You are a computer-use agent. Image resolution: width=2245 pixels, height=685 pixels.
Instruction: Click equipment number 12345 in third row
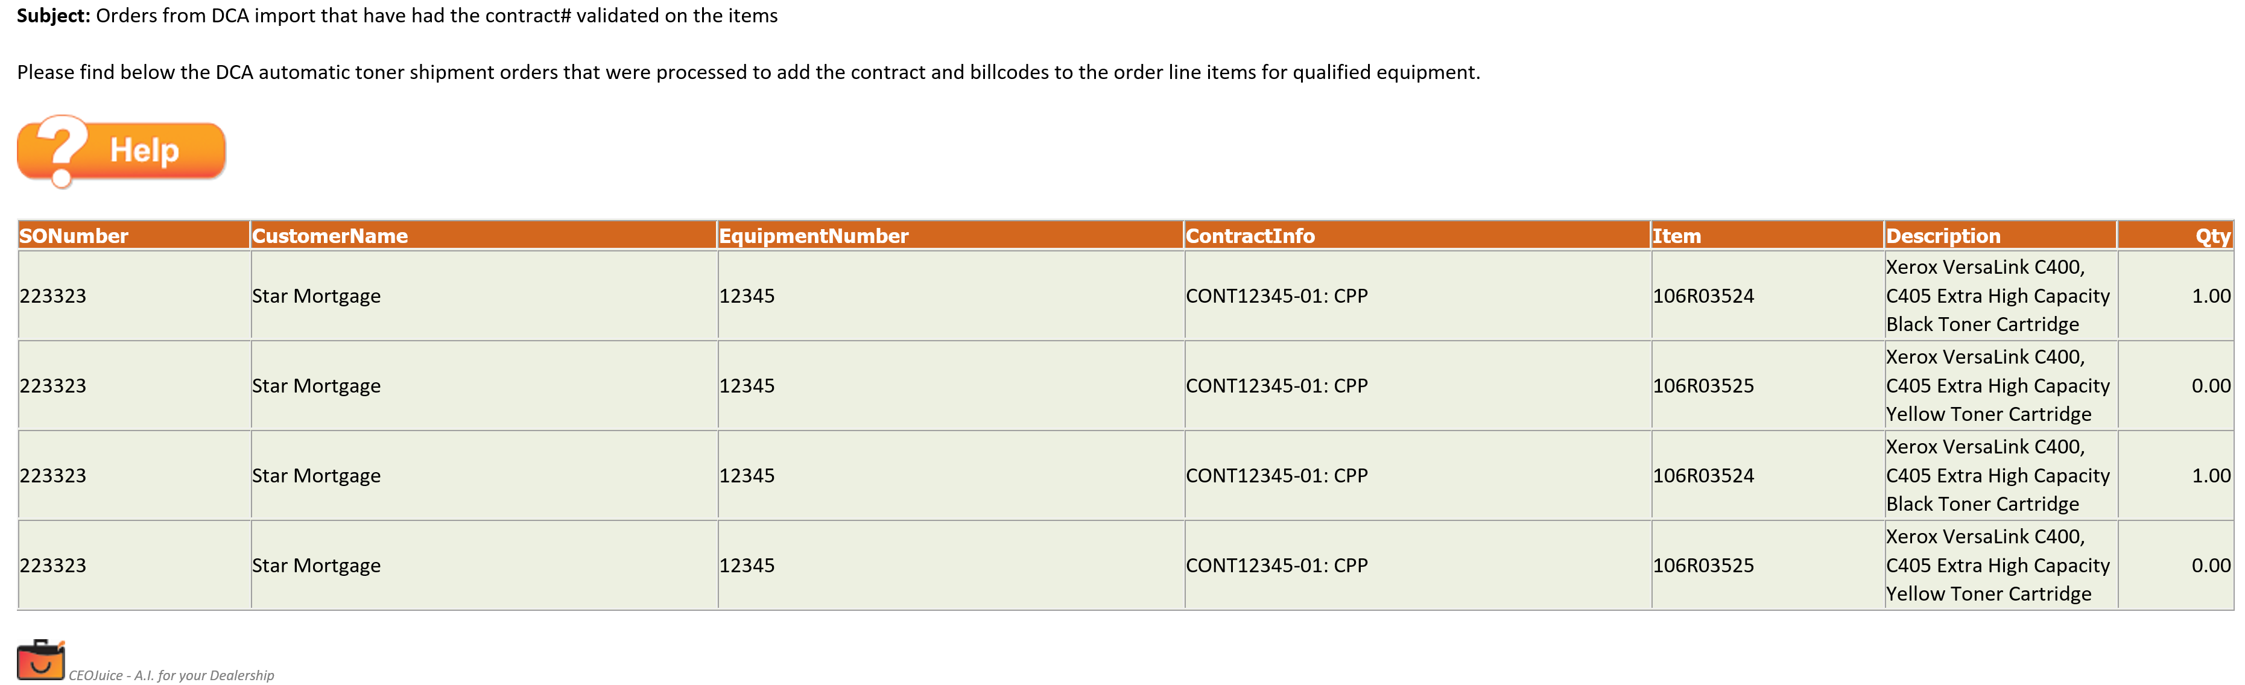coord(747,476)
